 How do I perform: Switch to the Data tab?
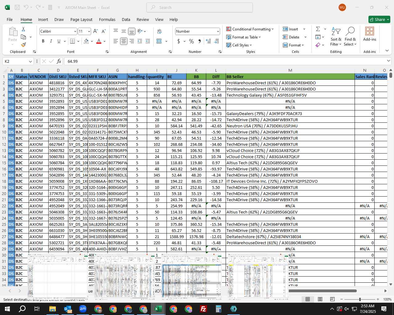pyautogui.click(x=126, y=19)
